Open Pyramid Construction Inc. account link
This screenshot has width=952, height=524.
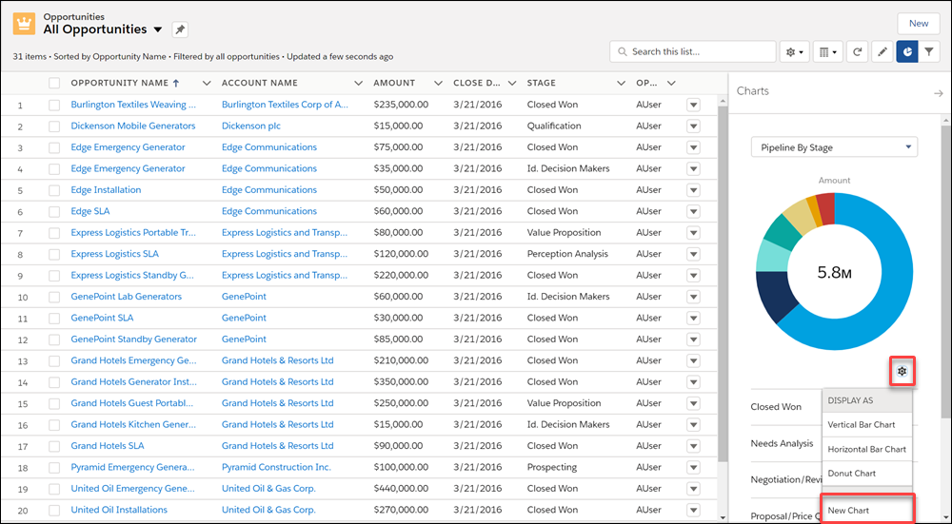point(276,468)
